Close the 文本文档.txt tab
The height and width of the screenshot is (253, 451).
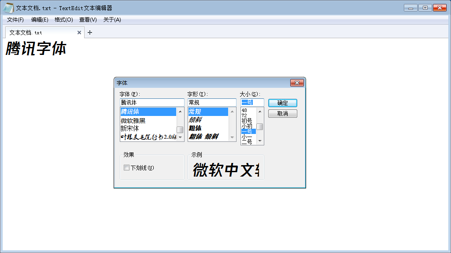coord(79,33)
